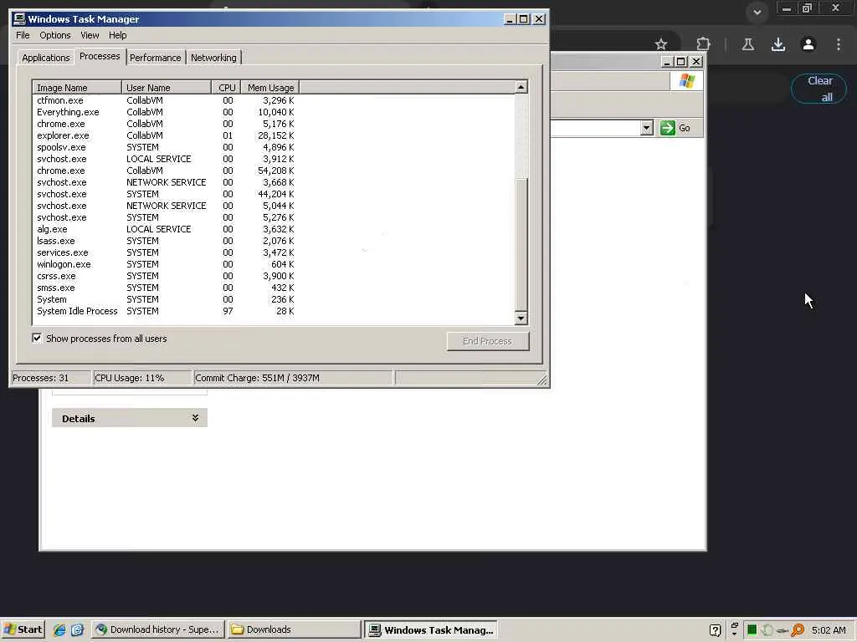The width and height of the screenshot is (857, 642).
Task: Sort by Mem Usage column header
Action: [x=270, y=87]
